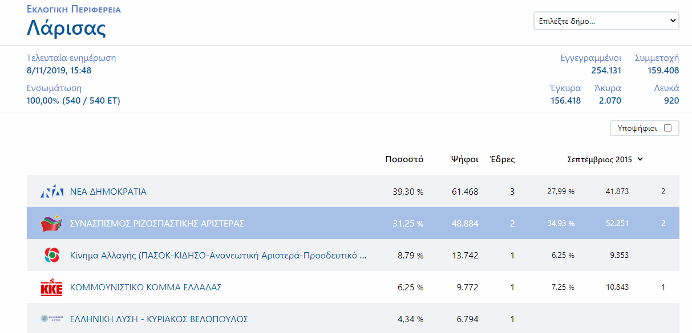692x333 pixels.
Task: Click the Λάρισας constituency heading
Action: pos(66,27)
